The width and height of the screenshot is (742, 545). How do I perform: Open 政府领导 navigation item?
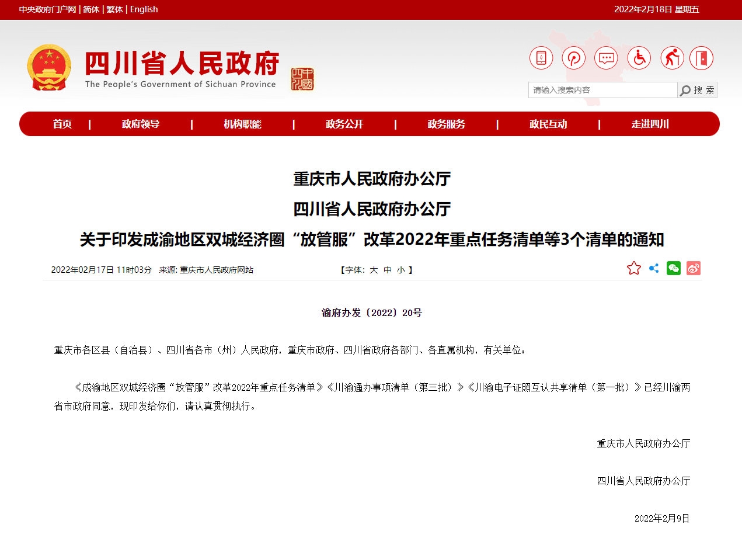pos(141,124)
